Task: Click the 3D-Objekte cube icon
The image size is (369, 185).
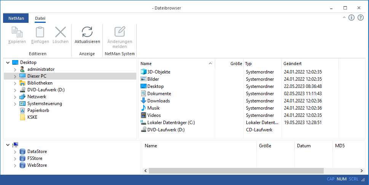Action: 143,72
